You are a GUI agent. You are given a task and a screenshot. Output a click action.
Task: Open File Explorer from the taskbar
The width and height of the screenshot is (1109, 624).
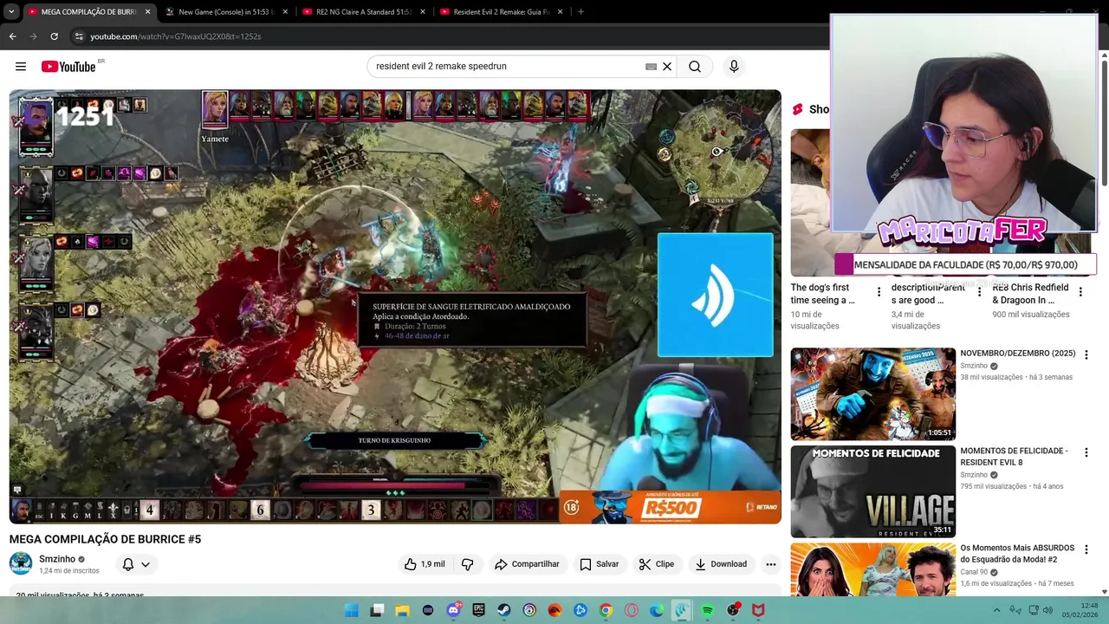click(x=402, y=610)
